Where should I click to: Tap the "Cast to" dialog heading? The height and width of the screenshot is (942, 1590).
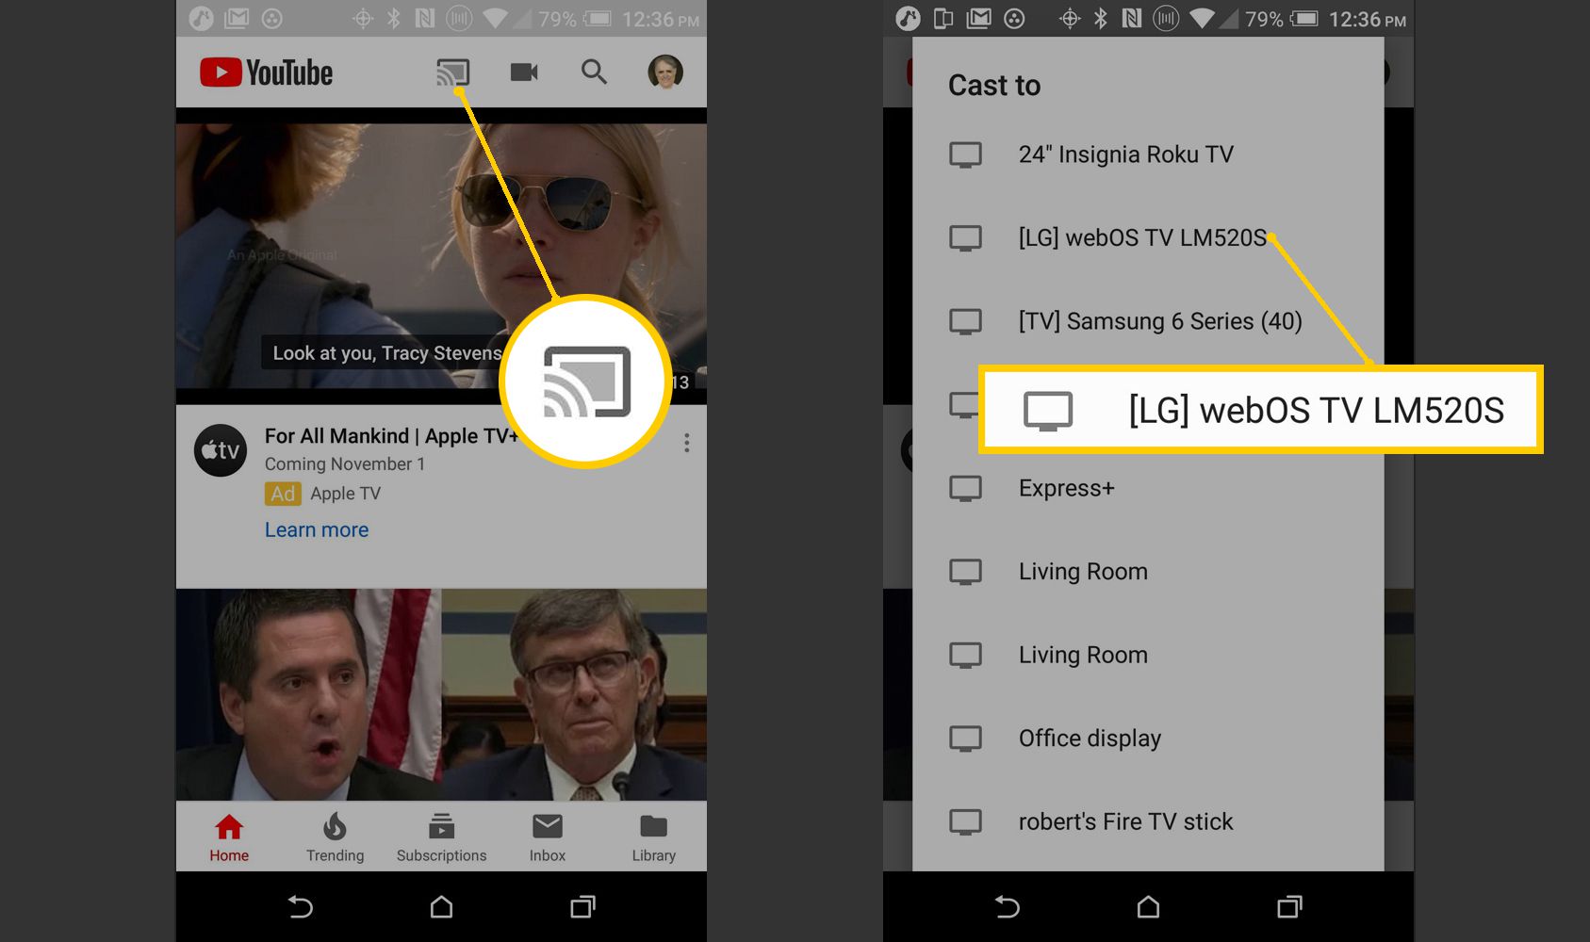(x=994, y=86)
